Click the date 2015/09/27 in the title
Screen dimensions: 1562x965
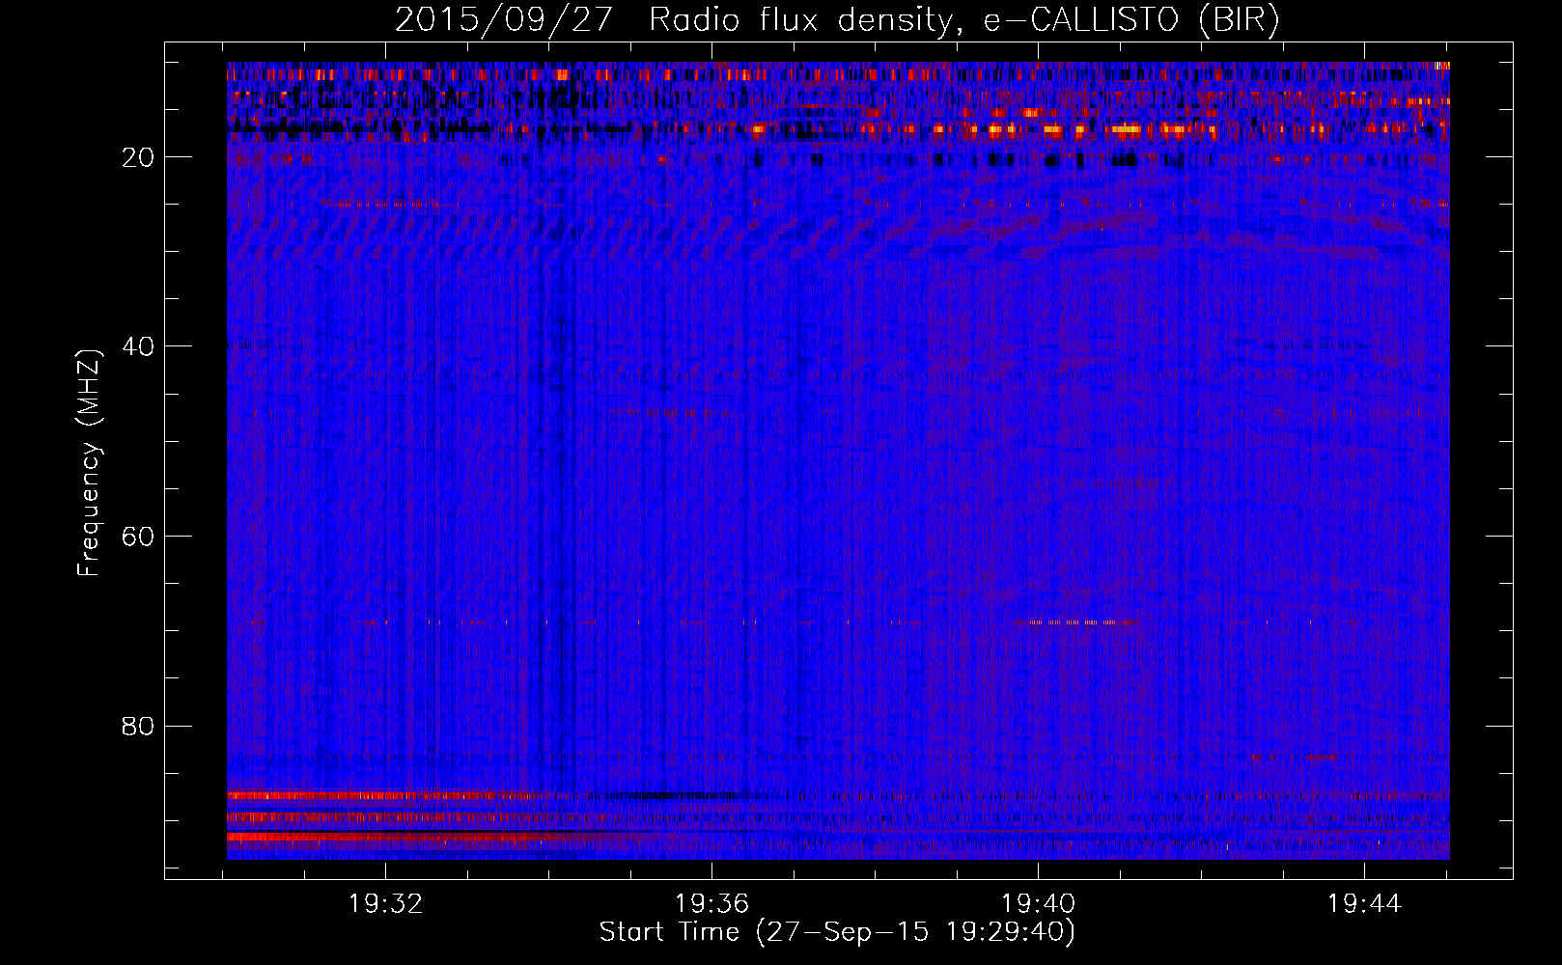click(x=503, y=20)
